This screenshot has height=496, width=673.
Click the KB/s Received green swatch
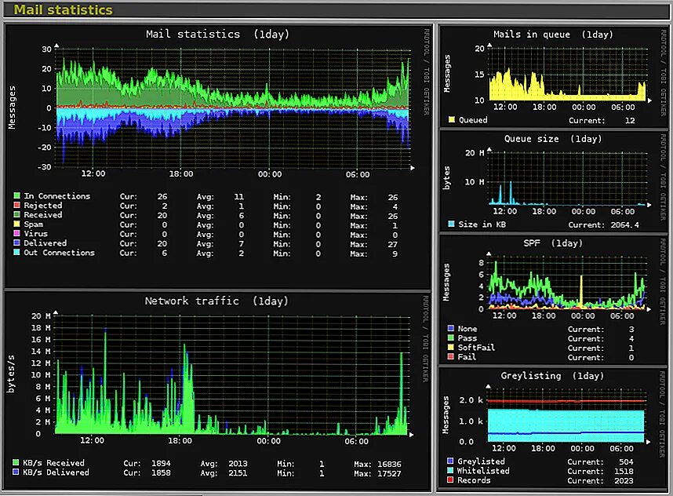click(x=16, y=462)
